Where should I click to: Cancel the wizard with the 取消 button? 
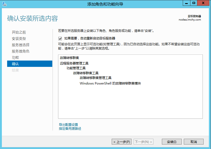pos(194,142)
